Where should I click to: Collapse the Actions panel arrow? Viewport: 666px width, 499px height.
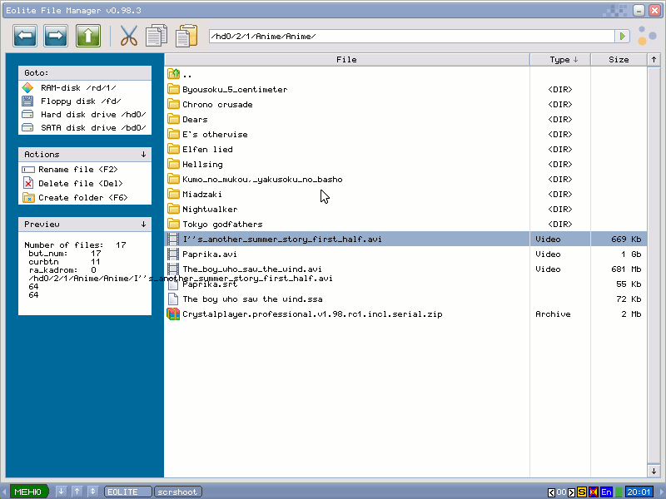click(x=143, y=154)
